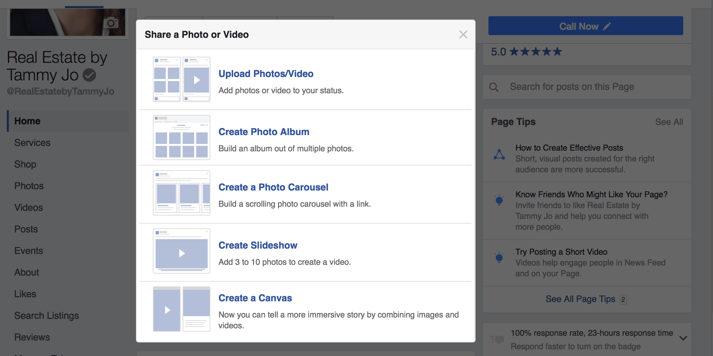Screen dimensions: 713x356
Task: Select the Upload Photos/Video link
Action: (266, 74)
